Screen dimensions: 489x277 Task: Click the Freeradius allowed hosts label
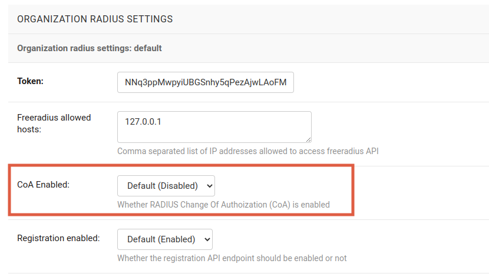click(x=54, y=123)
